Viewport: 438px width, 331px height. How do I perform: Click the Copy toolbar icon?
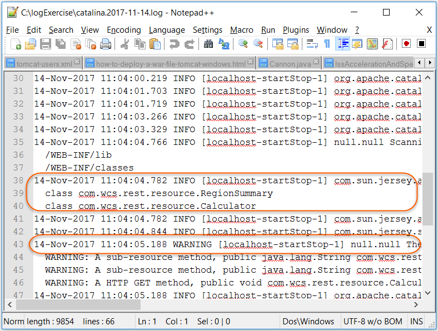[x=140, y=44]
